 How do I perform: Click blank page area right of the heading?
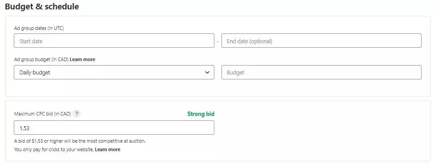coord(255,7)
